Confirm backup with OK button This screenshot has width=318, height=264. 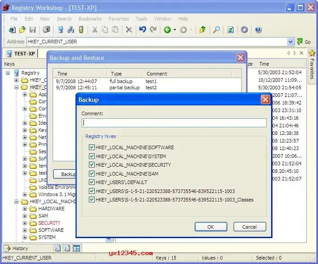click(211, 226)
